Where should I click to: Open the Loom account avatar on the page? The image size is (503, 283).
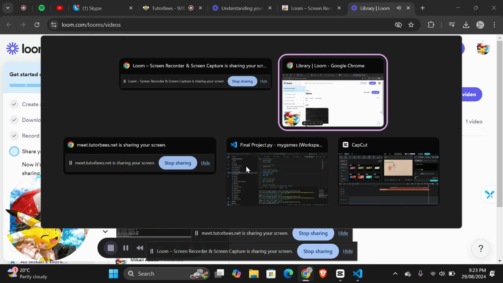point(483,48)
